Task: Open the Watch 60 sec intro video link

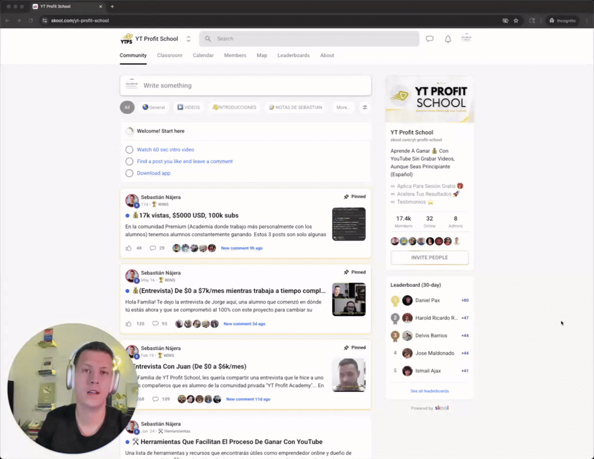Action: click(x=165, y=150)
